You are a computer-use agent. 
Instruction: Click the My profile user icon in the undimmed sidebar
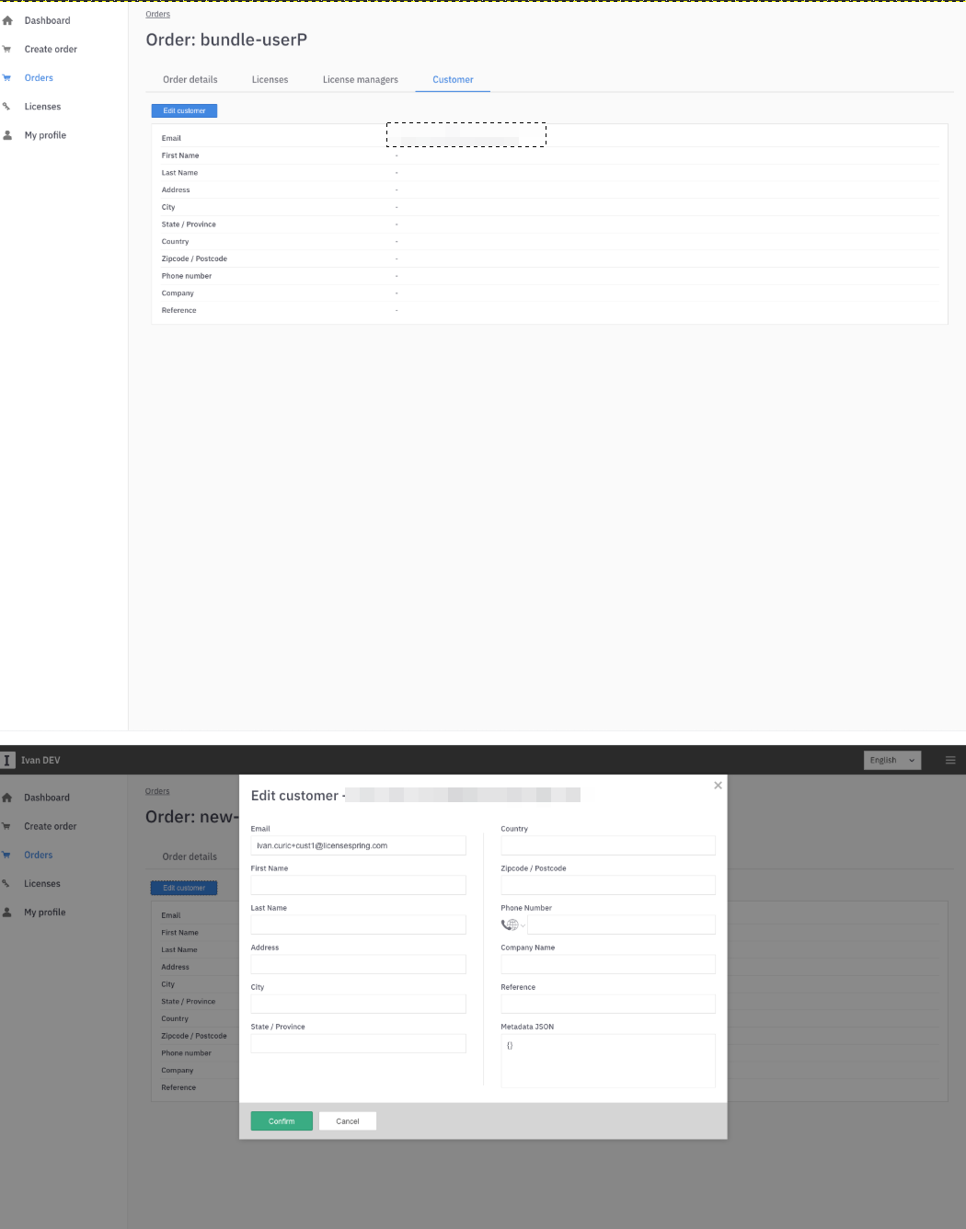7,135
